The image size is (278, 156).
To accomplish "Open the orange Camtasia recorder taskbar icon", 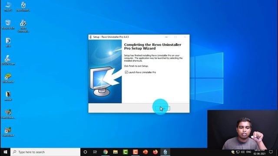I will click(135, 152).
